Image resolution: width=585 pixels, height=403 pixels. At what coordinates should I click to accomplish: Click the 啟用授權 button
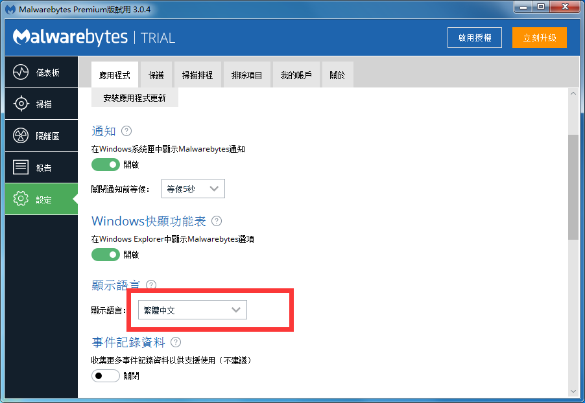point(474,38)
